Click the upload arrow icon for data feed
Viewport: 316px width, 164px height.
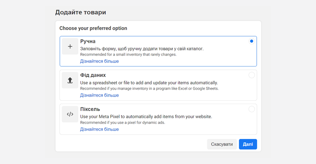[x=70, y=80]
